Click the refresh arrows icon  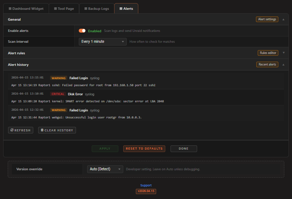tap(12, 130)
